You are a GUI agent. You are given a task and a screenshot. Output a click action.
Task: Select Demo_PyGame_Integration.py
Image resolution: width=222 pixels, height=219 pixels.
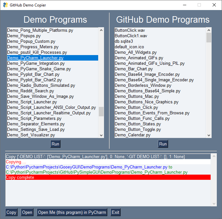pyautogui.click(x=53, y=63)
